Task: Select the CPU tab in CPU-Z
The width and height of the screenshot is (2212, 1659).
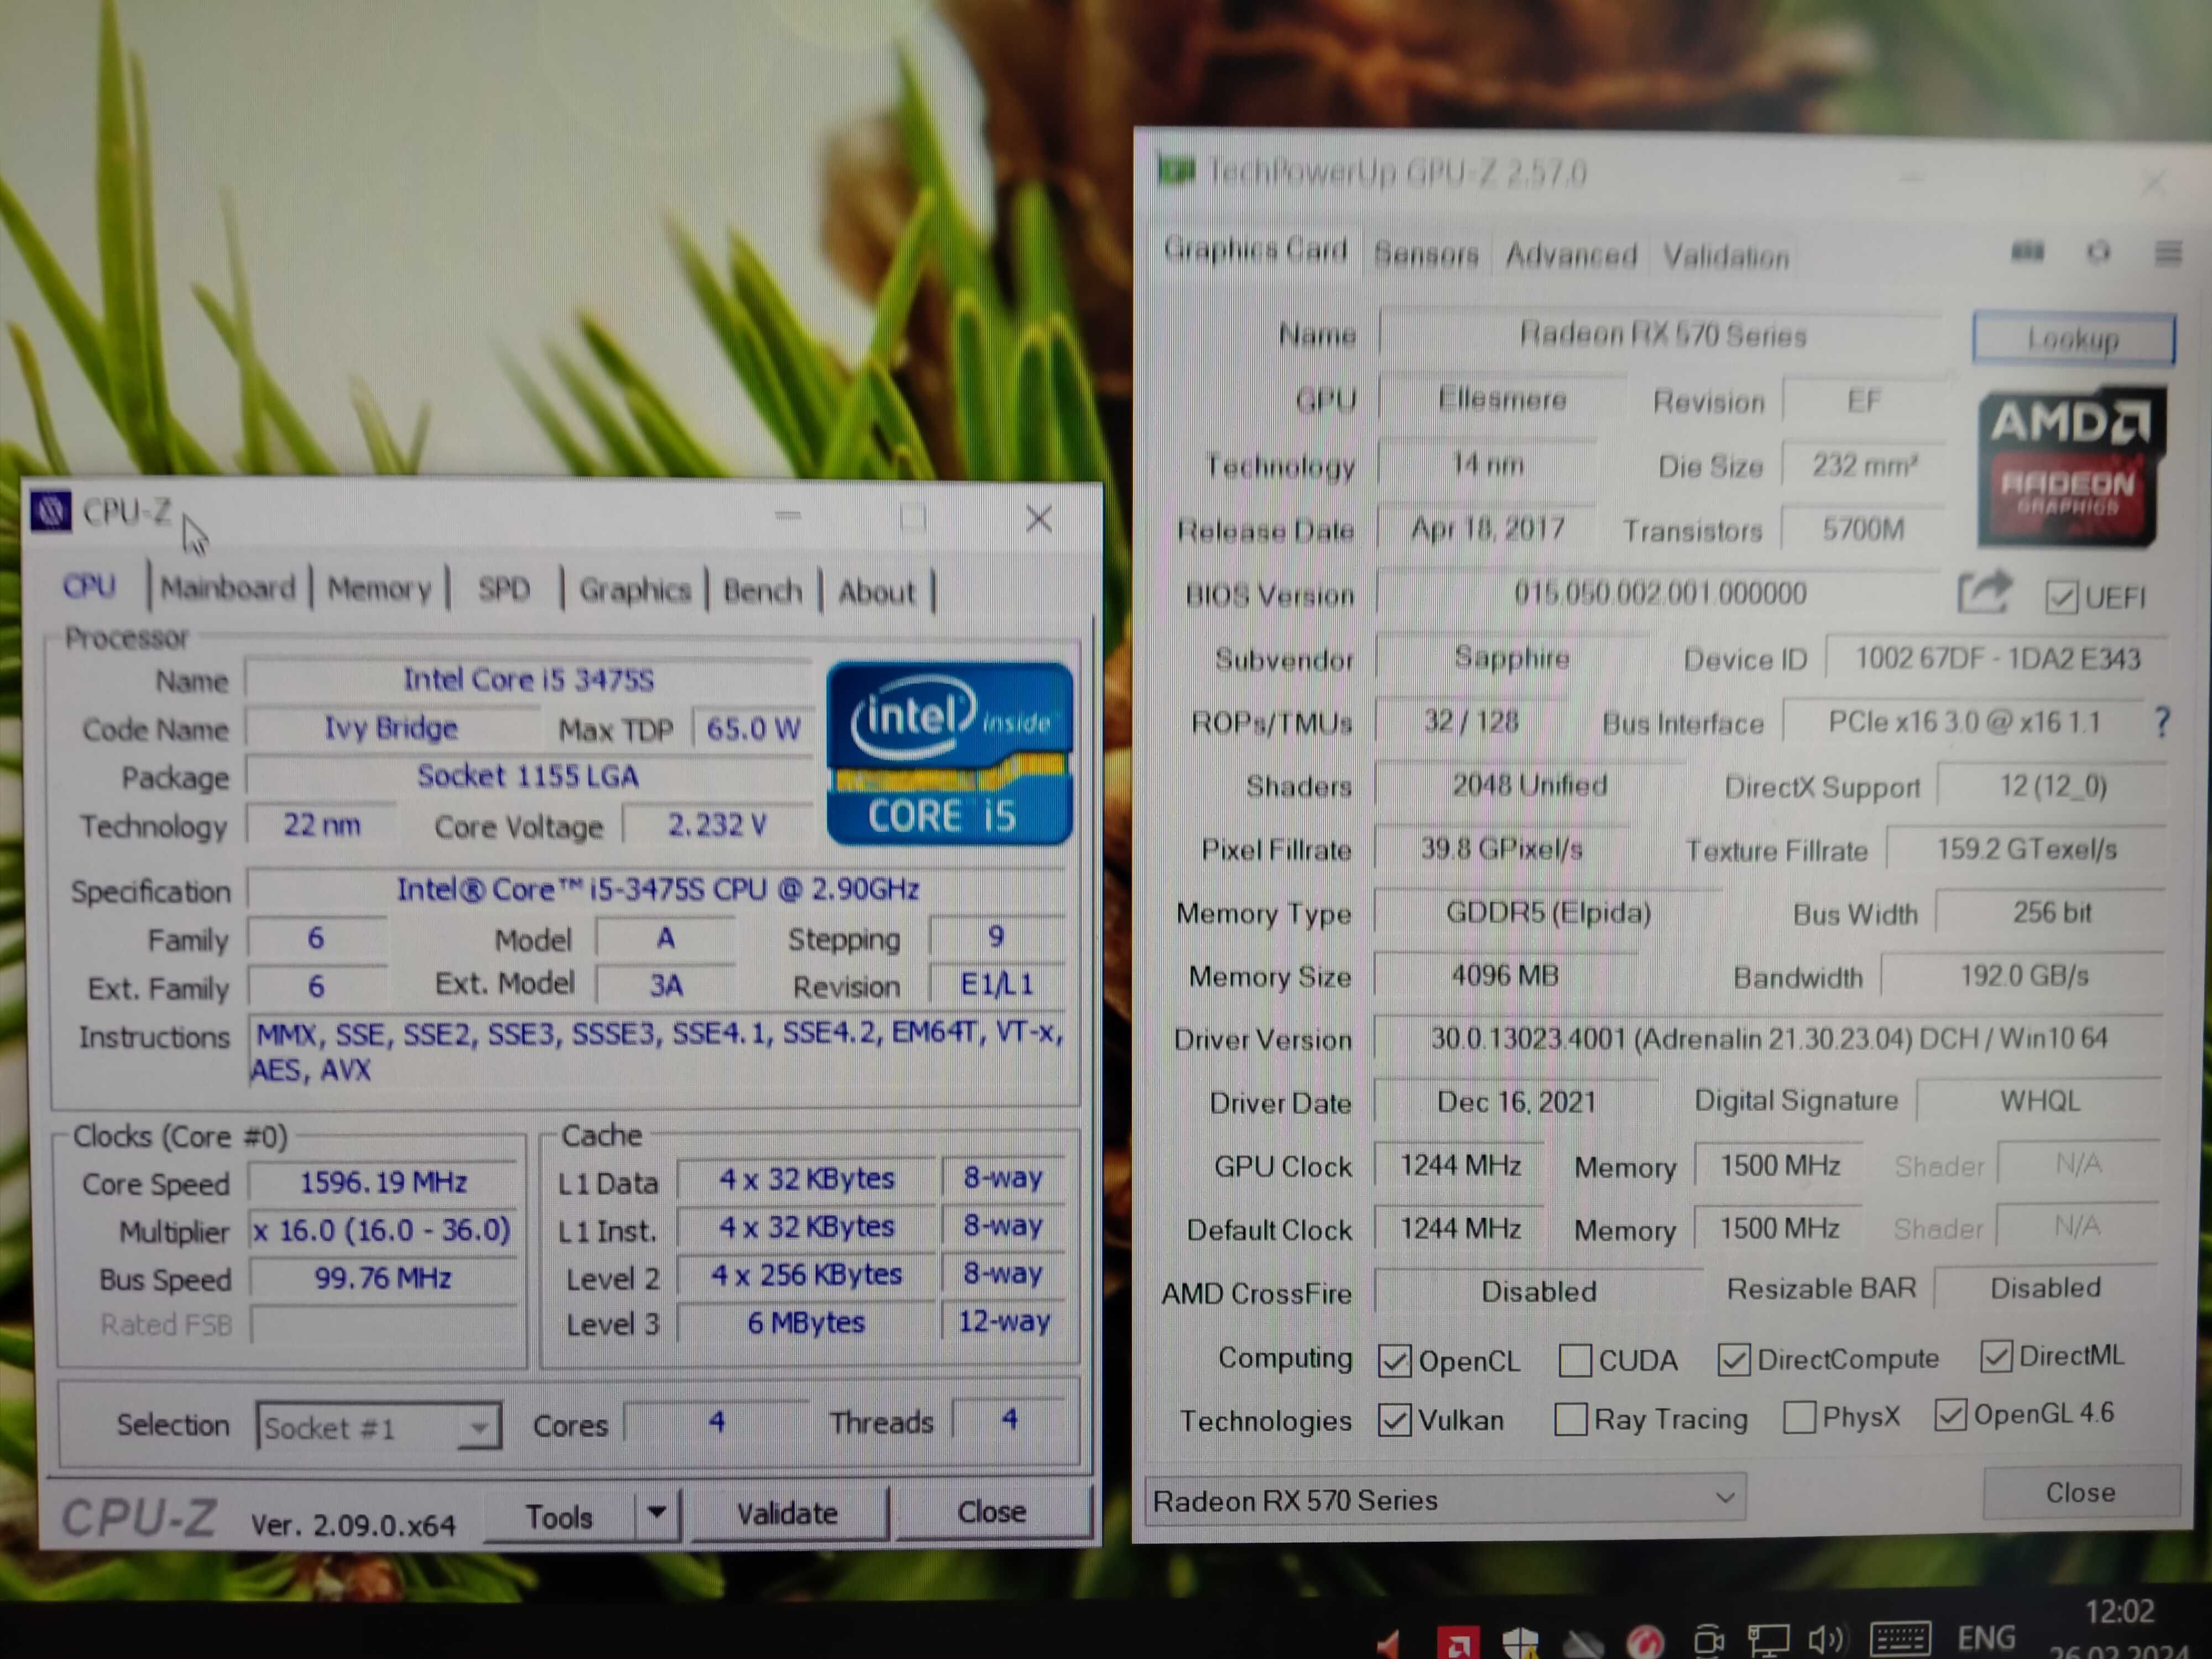Action: point(90,586)
